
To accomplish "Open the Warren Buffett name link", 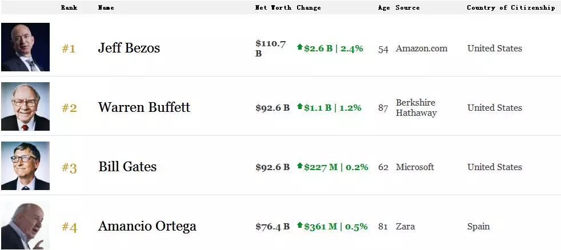I will pos(144,107).
